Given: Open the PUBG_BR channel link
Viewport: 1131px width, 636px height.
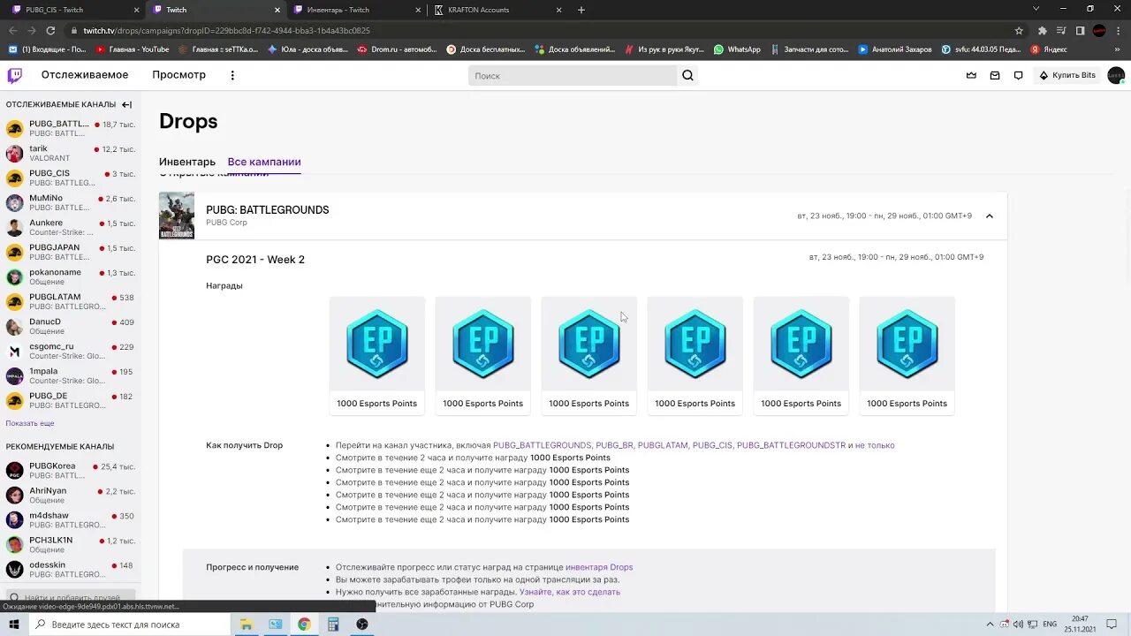Looking at the screenshot, I should click(614, 445).
